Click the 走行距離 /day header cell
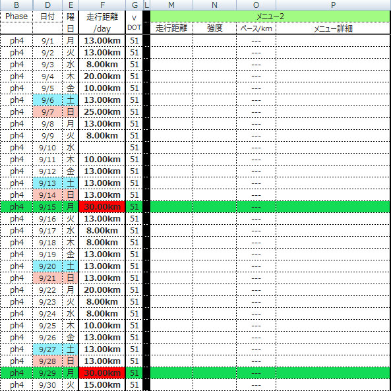This screenshot has height=391, width=391. 102,22
